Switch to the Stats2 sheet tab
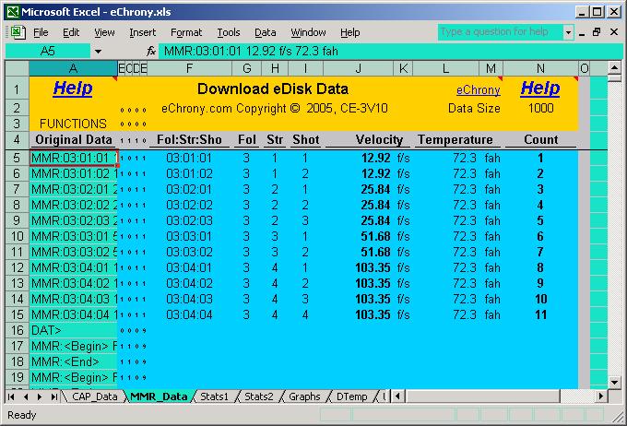627x426 pixels. pyautogui.click(x=259, y=396)
